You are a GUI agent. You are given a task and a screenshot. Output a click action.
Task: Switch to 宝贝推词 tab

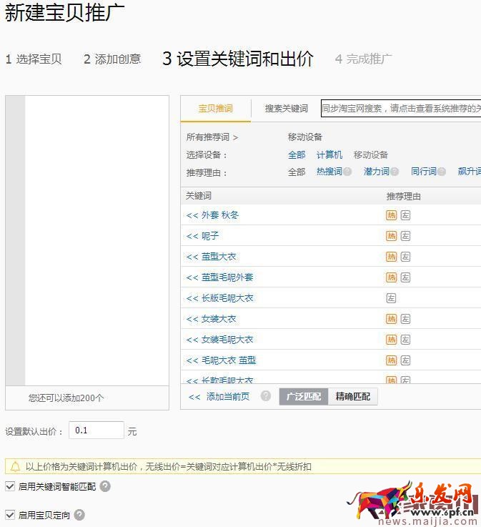pyautogui.click(x=216, y=109)
